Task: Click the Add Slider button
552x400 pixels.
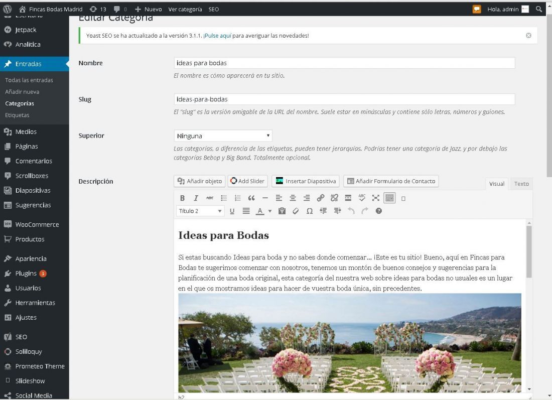Action: [x=247, y=181]
